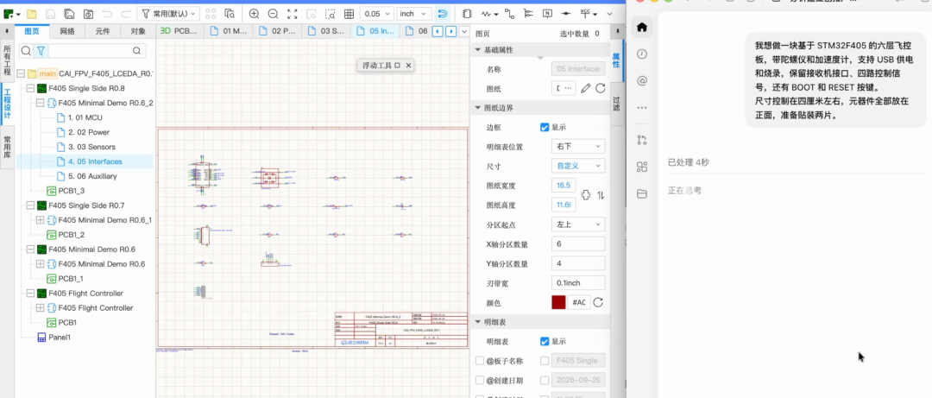Click the @ mention icon in chat sidebar

[x=641, y=81]
